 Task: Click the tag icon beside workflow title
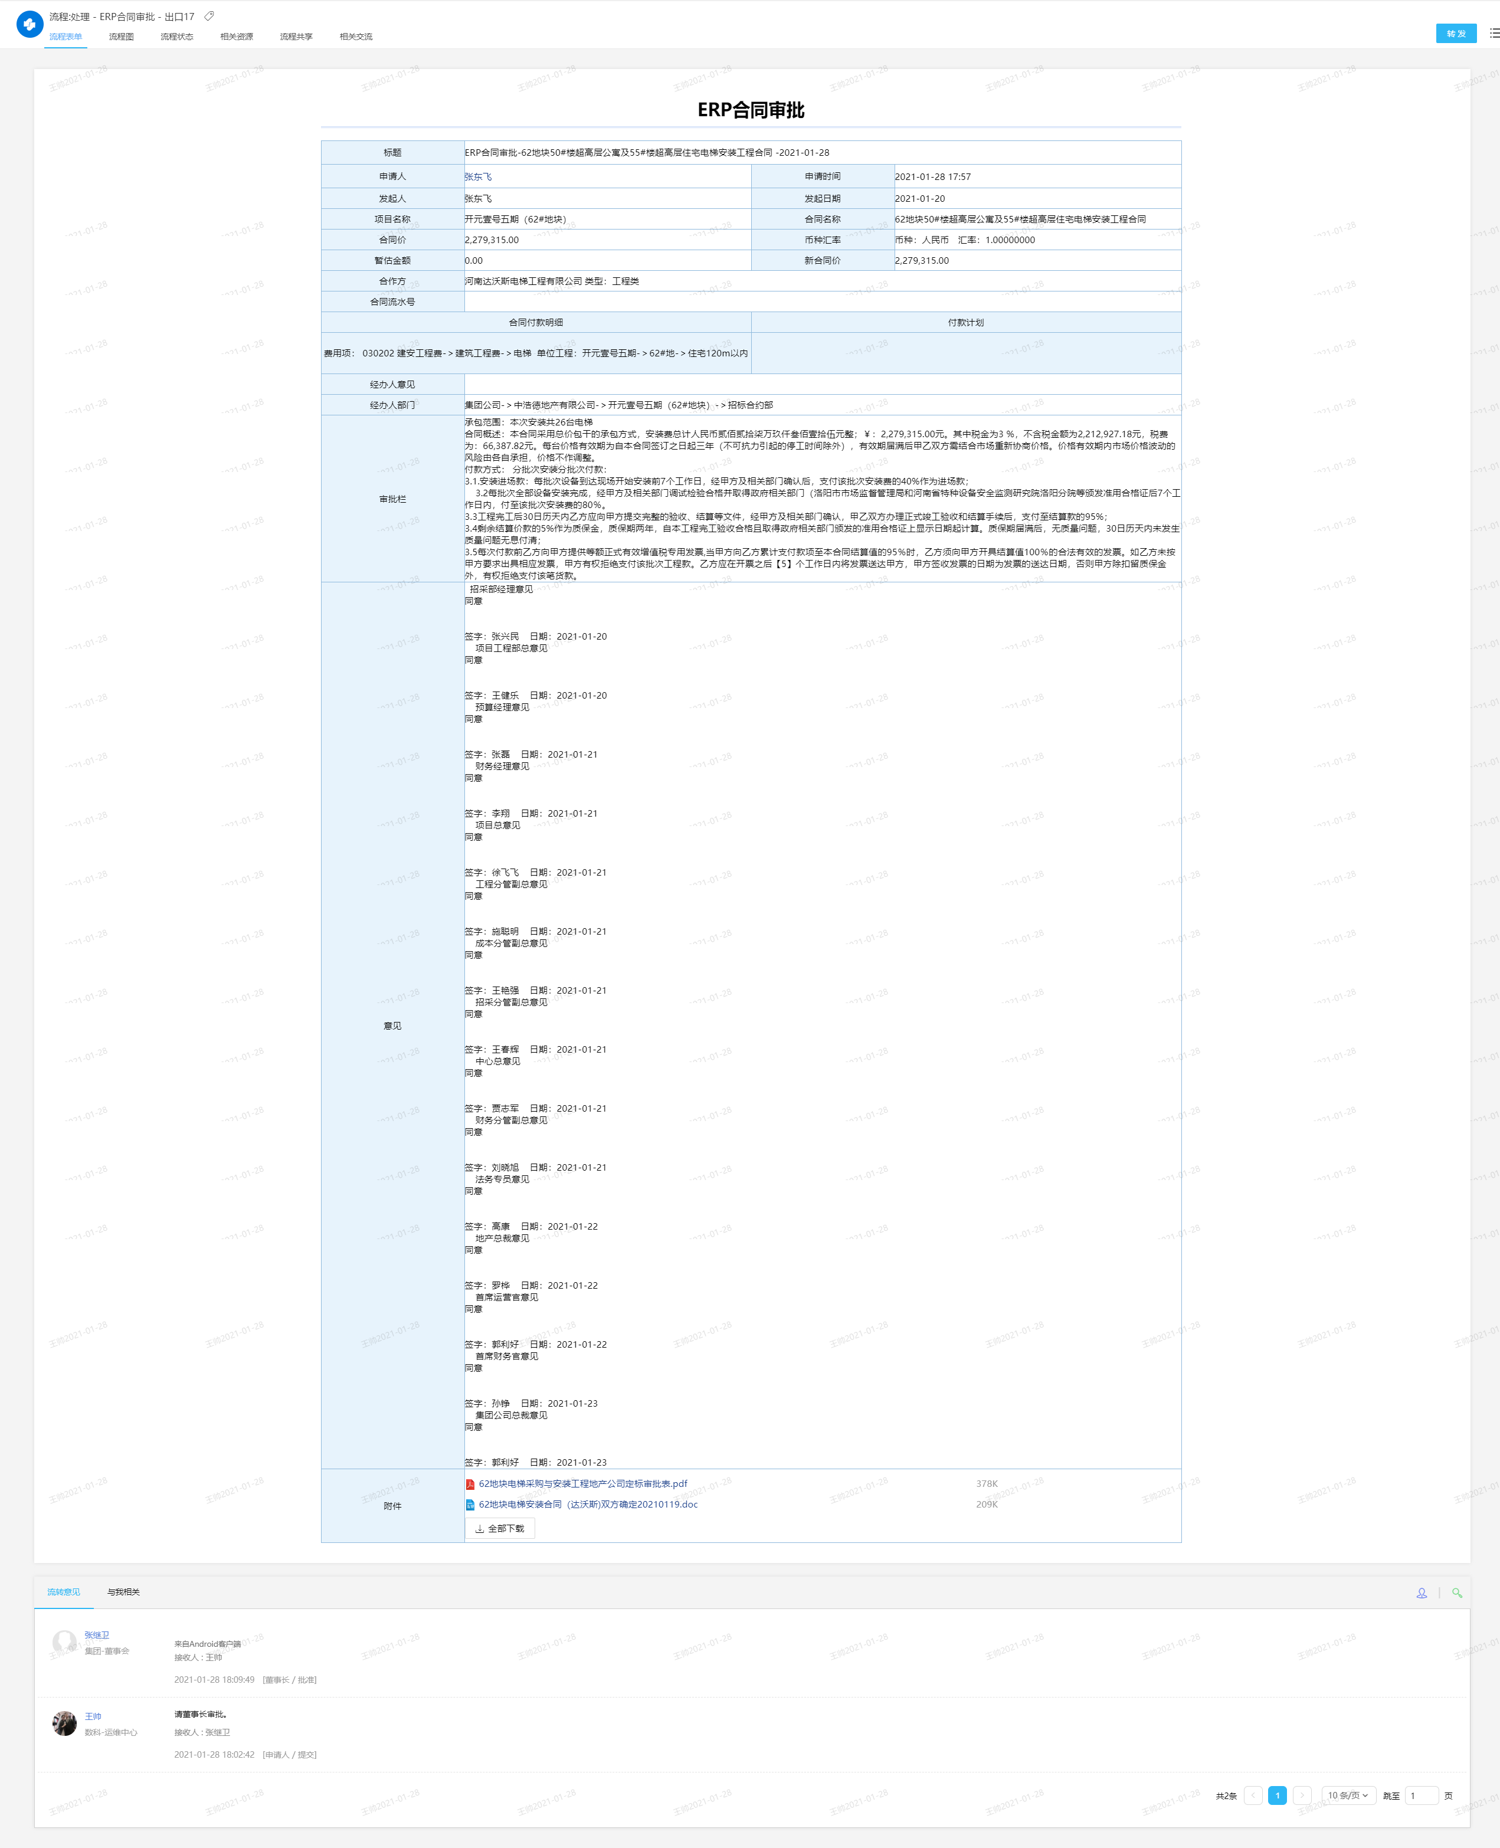click(x=209, y=17)
